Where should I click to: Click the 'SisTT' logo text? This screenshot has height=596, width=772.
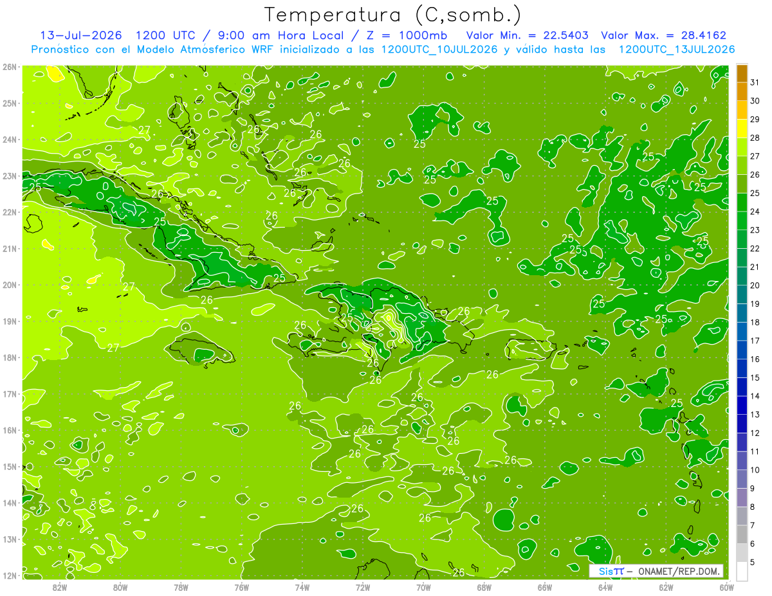pyautogui.click(x=611, y=571)
